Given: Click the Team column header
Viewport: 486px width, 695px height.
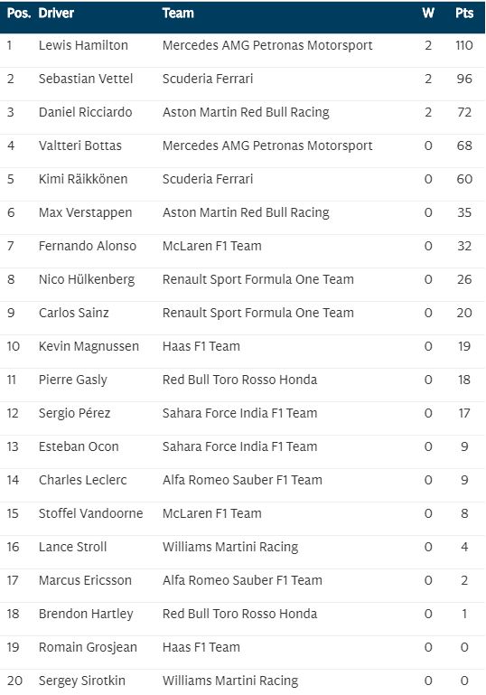Looking at the screenshot, I should (178, 14).
